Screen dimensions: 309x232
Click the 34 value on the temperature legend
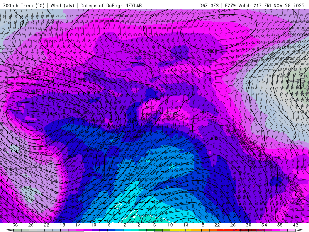(x=264, y=225)
